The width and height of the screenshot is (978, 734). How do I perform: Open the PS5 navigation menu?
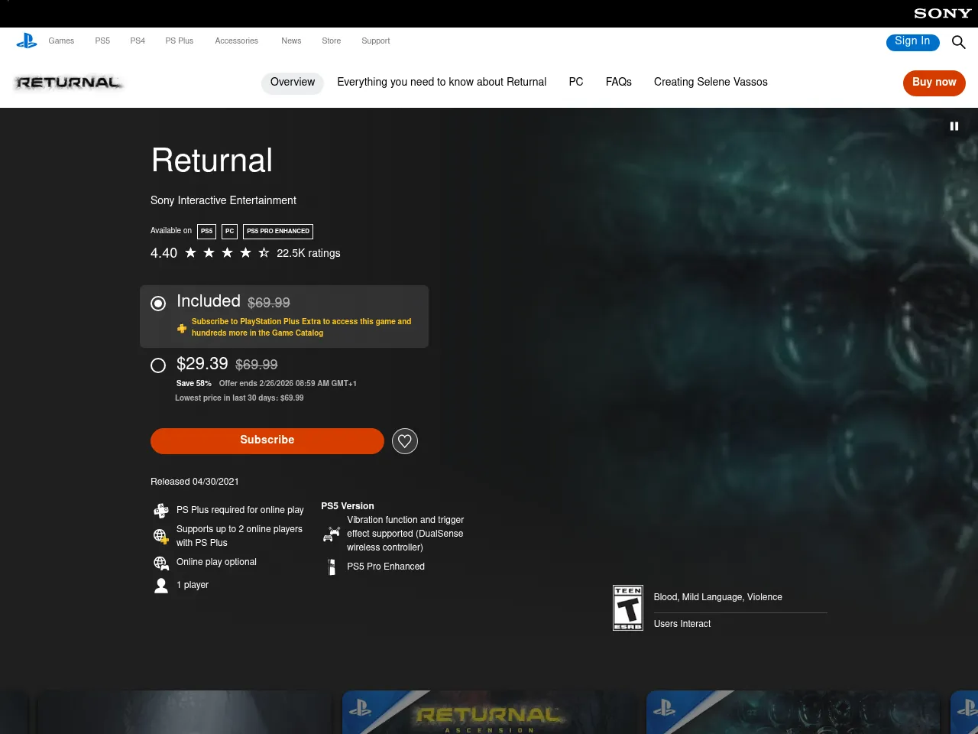click(102, 41)
